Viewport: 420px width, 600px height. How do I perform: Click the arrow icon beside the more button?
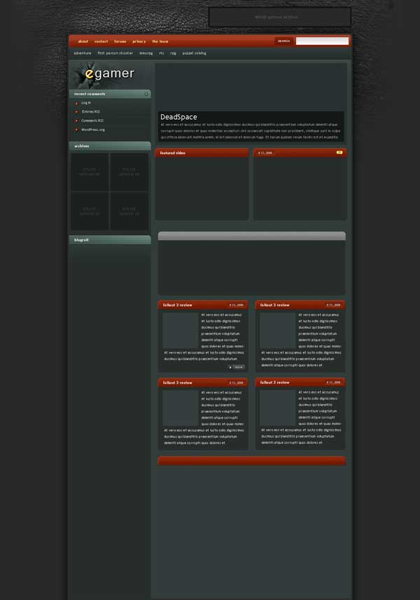coord(230,367)
